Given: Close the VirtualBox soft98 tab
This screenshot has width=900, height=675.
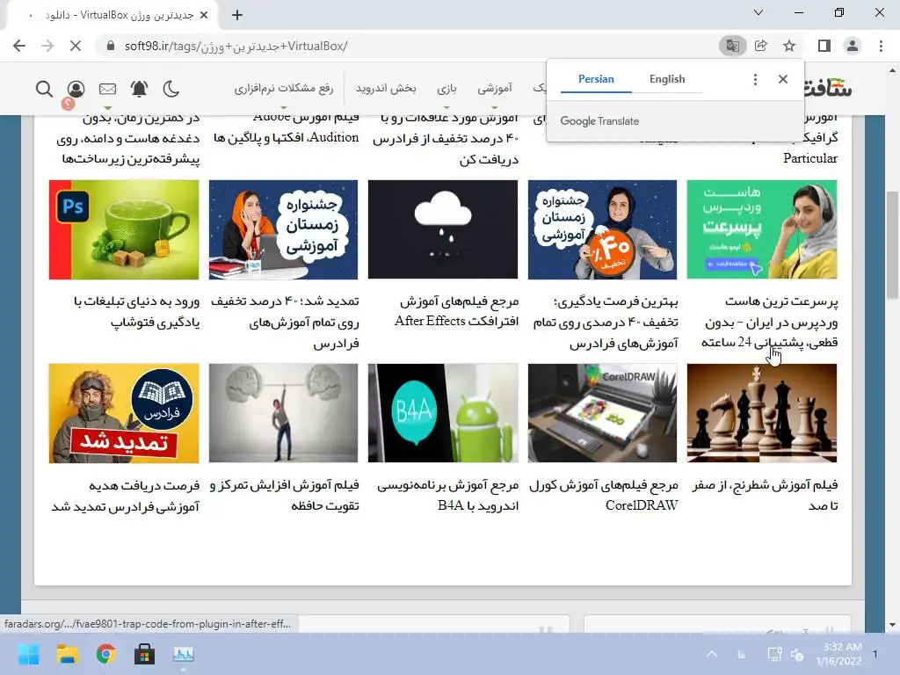Looking at the screenshot, I should [204, 16].
